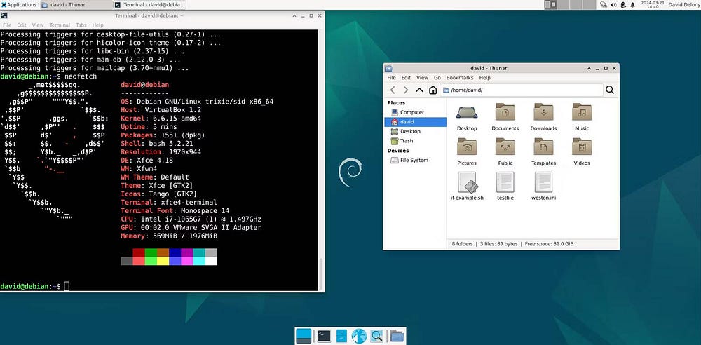Switch to Terminal taskbar button
This screenshot has width=701, height=345.
click(149, 4)
